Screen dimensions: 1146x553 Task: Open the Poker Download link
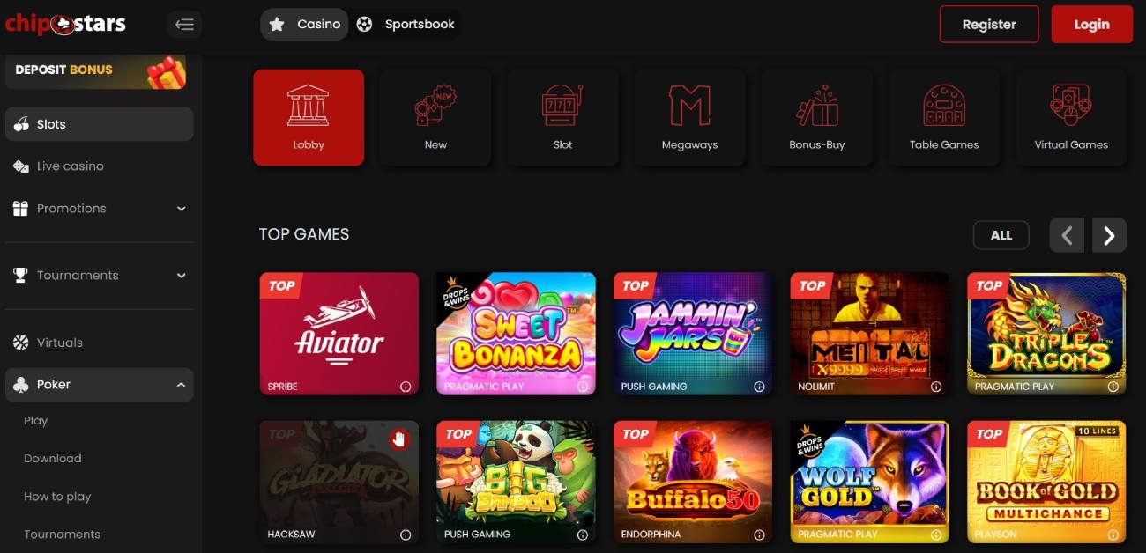point(53,459)
